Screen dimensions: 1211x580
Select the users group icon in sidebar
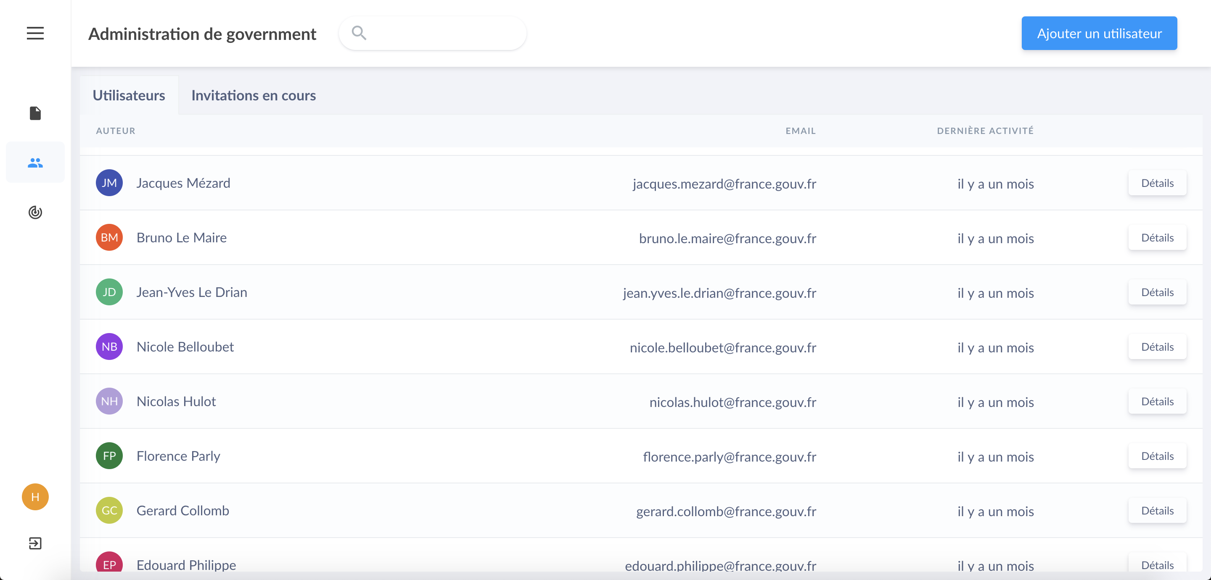coord(35,163)
